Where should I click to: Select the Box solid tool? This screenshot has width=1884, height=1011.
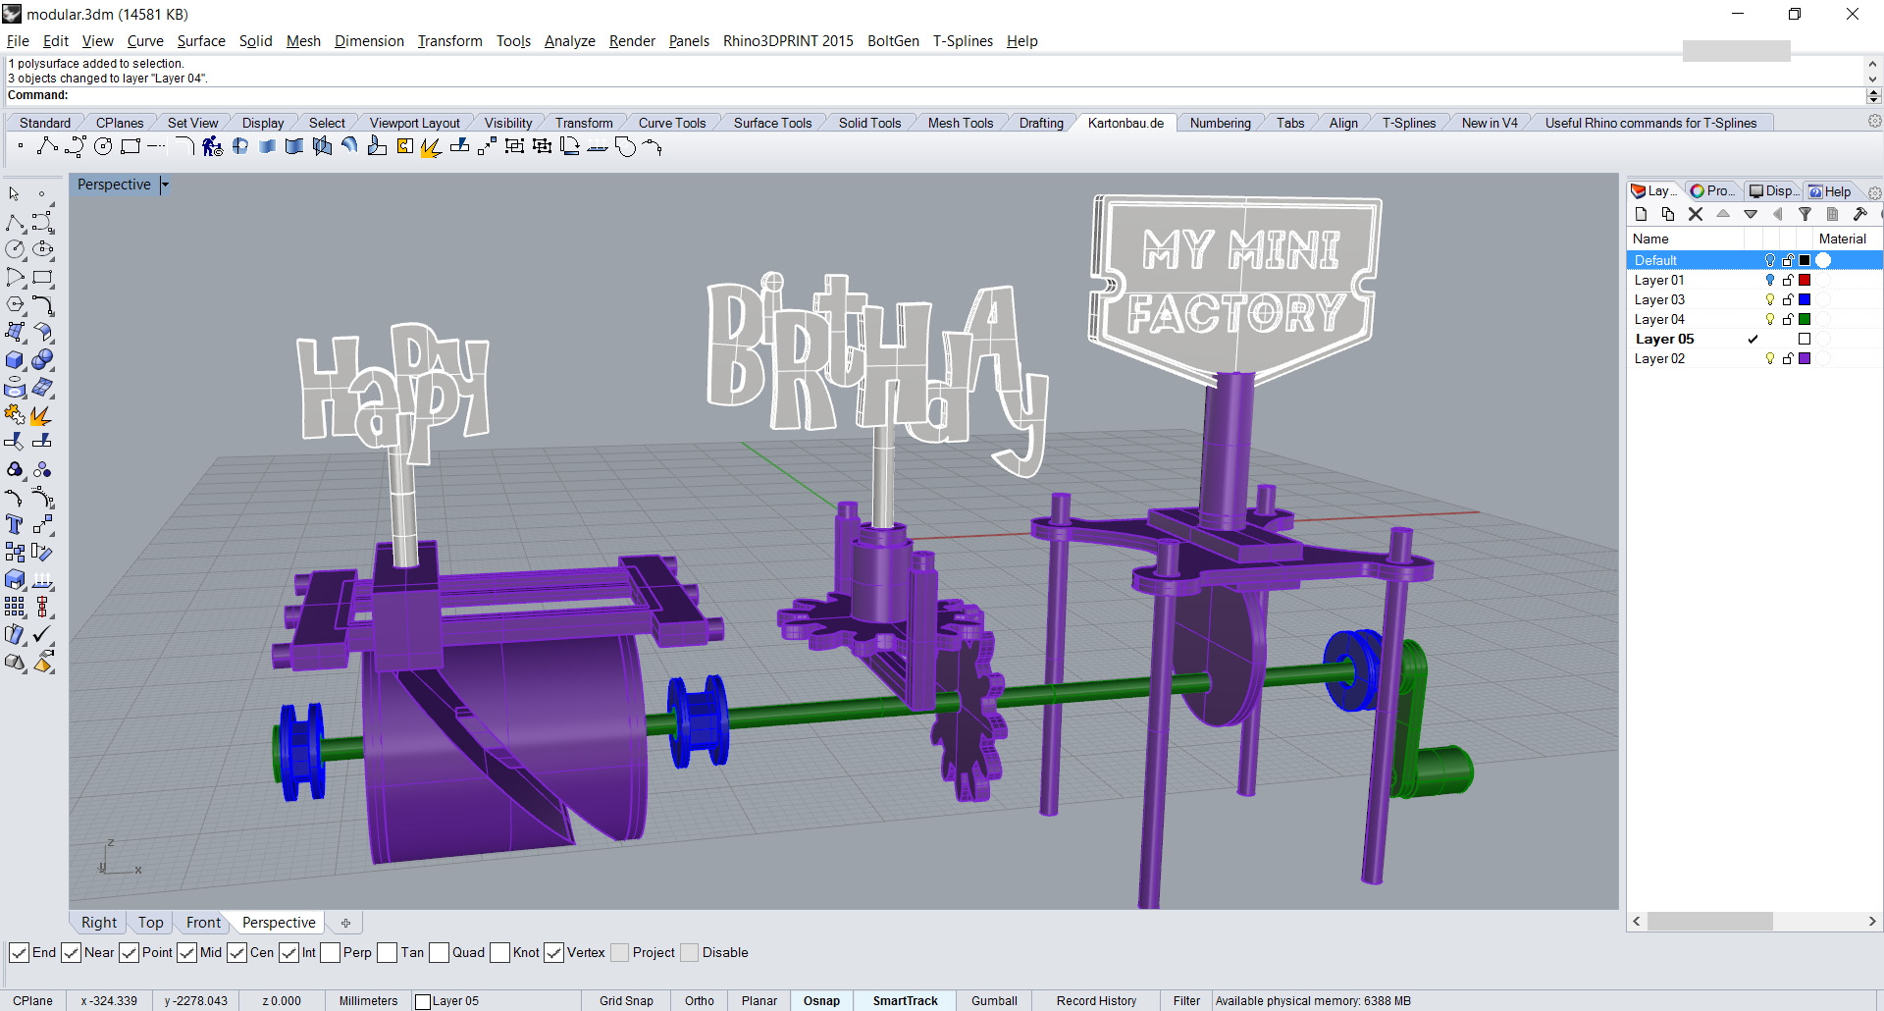[x=15, y=360]
